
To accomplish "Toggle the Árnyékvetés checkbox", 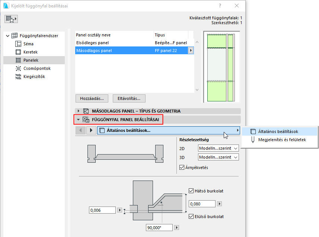I will coord(182,166).
